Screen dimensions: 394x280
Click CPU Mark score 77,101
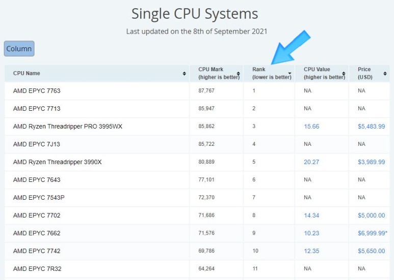pyautogui.click(x=206, y=179)
